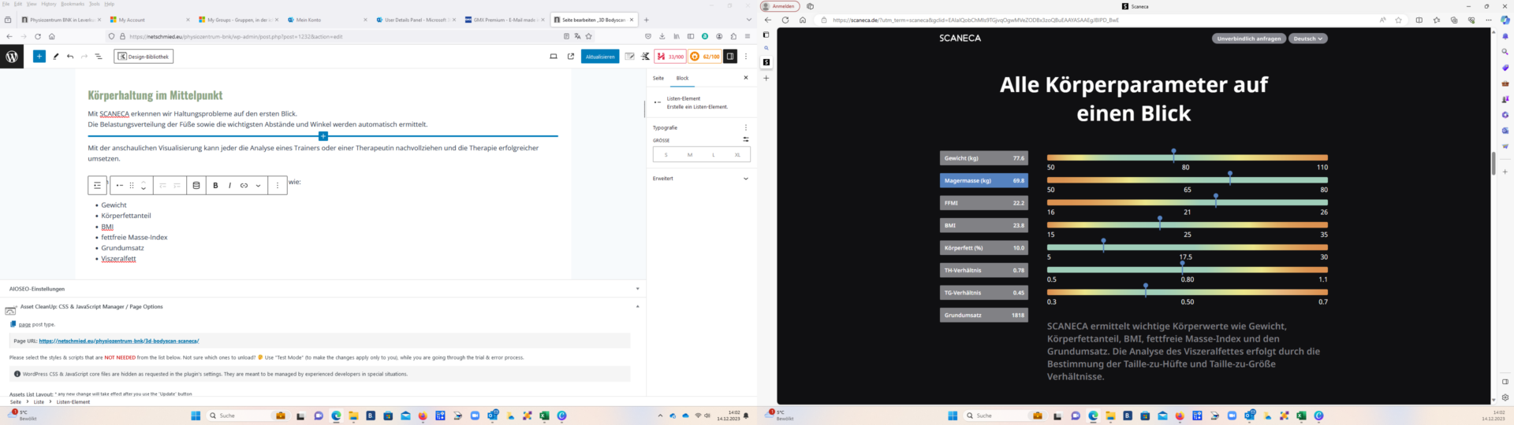Switch to the GMX Premium browser tab
The height and width of the screenshot is (425, 1514).
[505, 20]
